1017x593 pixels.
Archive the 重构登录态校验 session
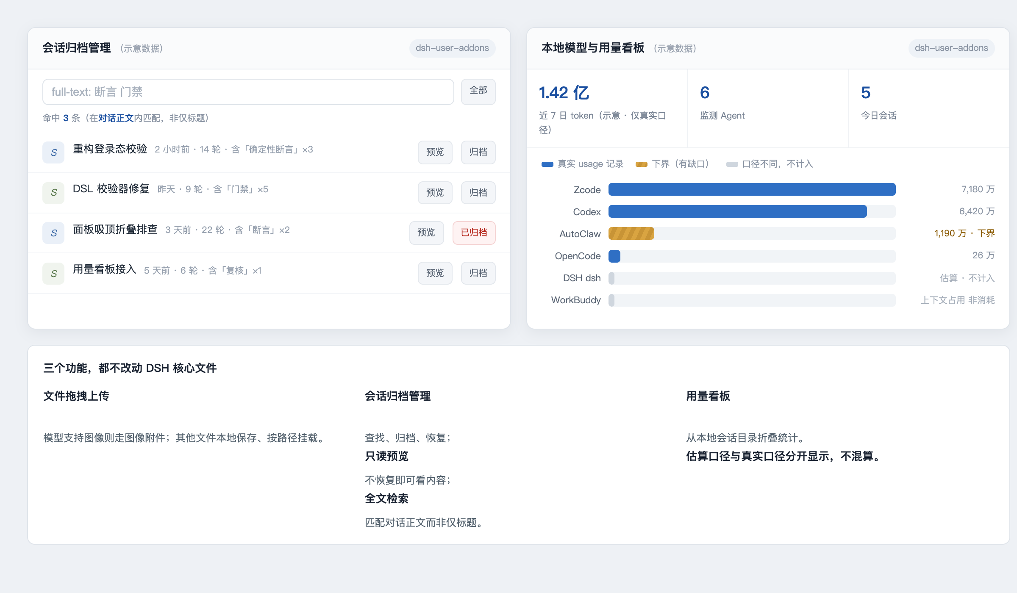[478, 152]
